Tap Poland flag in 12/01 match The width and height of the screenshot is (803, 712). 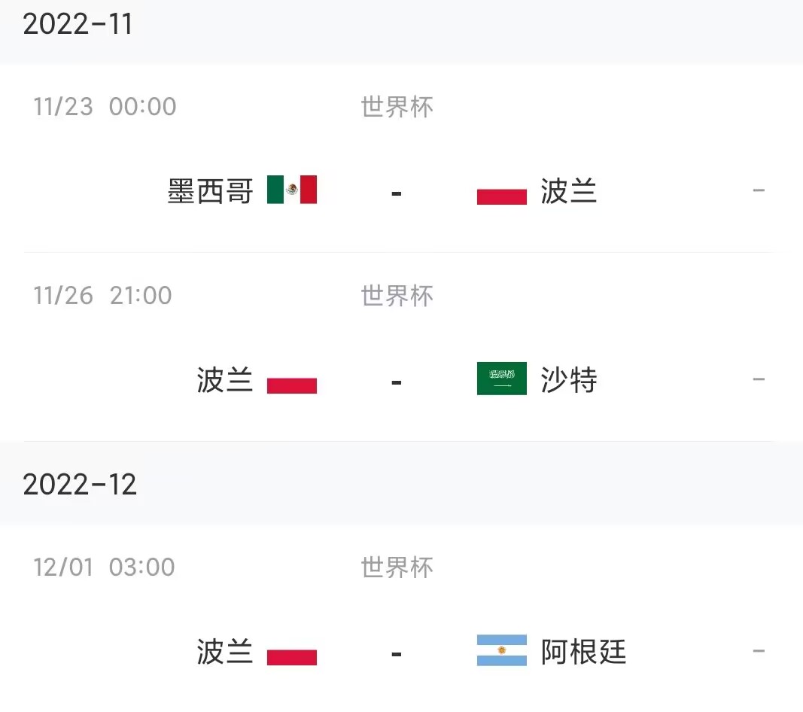coord(292,650)
